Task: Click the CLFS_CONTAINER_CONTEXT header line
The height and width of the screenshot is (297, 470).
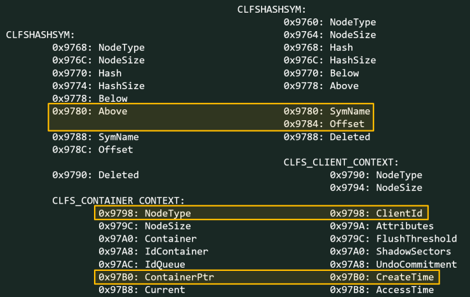Action: point(118,200)
